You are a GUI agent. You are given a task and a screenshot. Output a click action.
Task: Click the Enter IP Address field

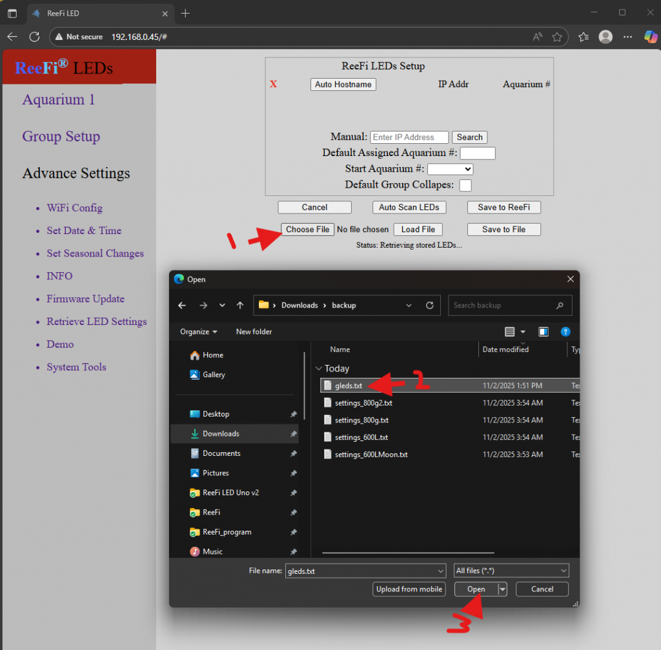[409, 137]
